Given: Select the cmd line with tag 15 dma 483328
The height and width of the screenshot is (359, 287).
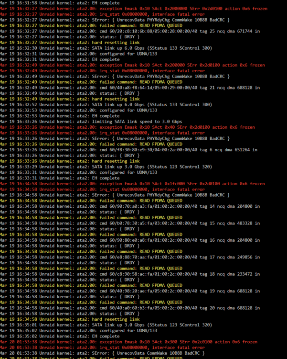Looking at the screenshot, I should (130, 223).
